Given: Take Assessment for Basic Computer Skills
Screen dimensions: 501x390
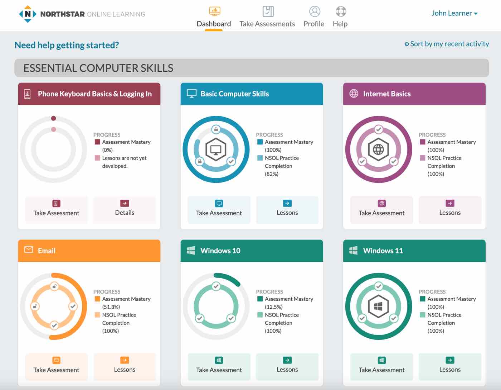Looking at the screenshot, I should 219,210.
